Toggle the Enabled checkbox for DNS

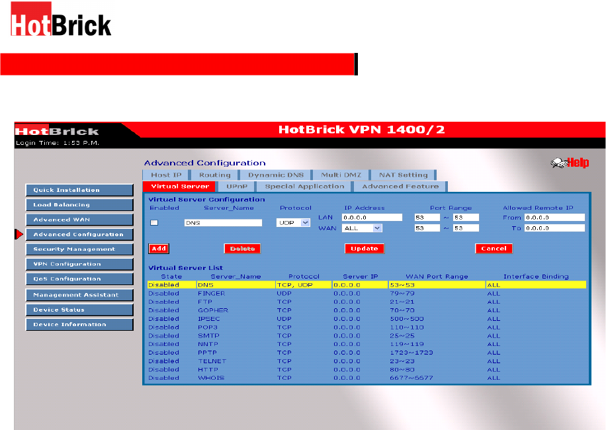(x=154, y=222)
